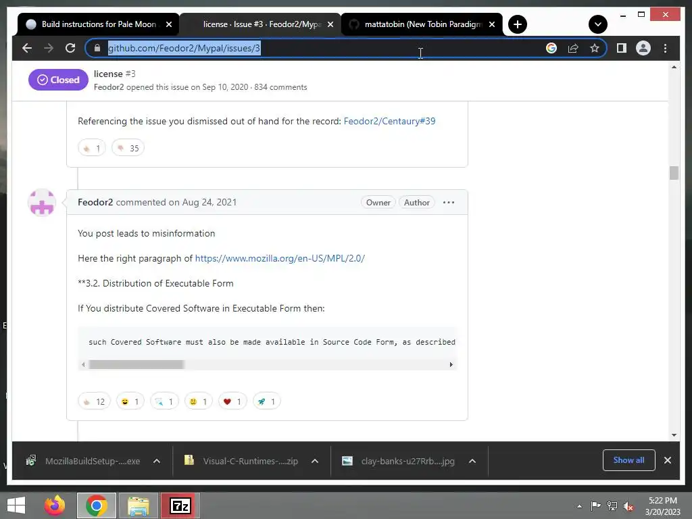Click Feodor2 avatar beside comment
Screen dimensions: 692x519
42,203
